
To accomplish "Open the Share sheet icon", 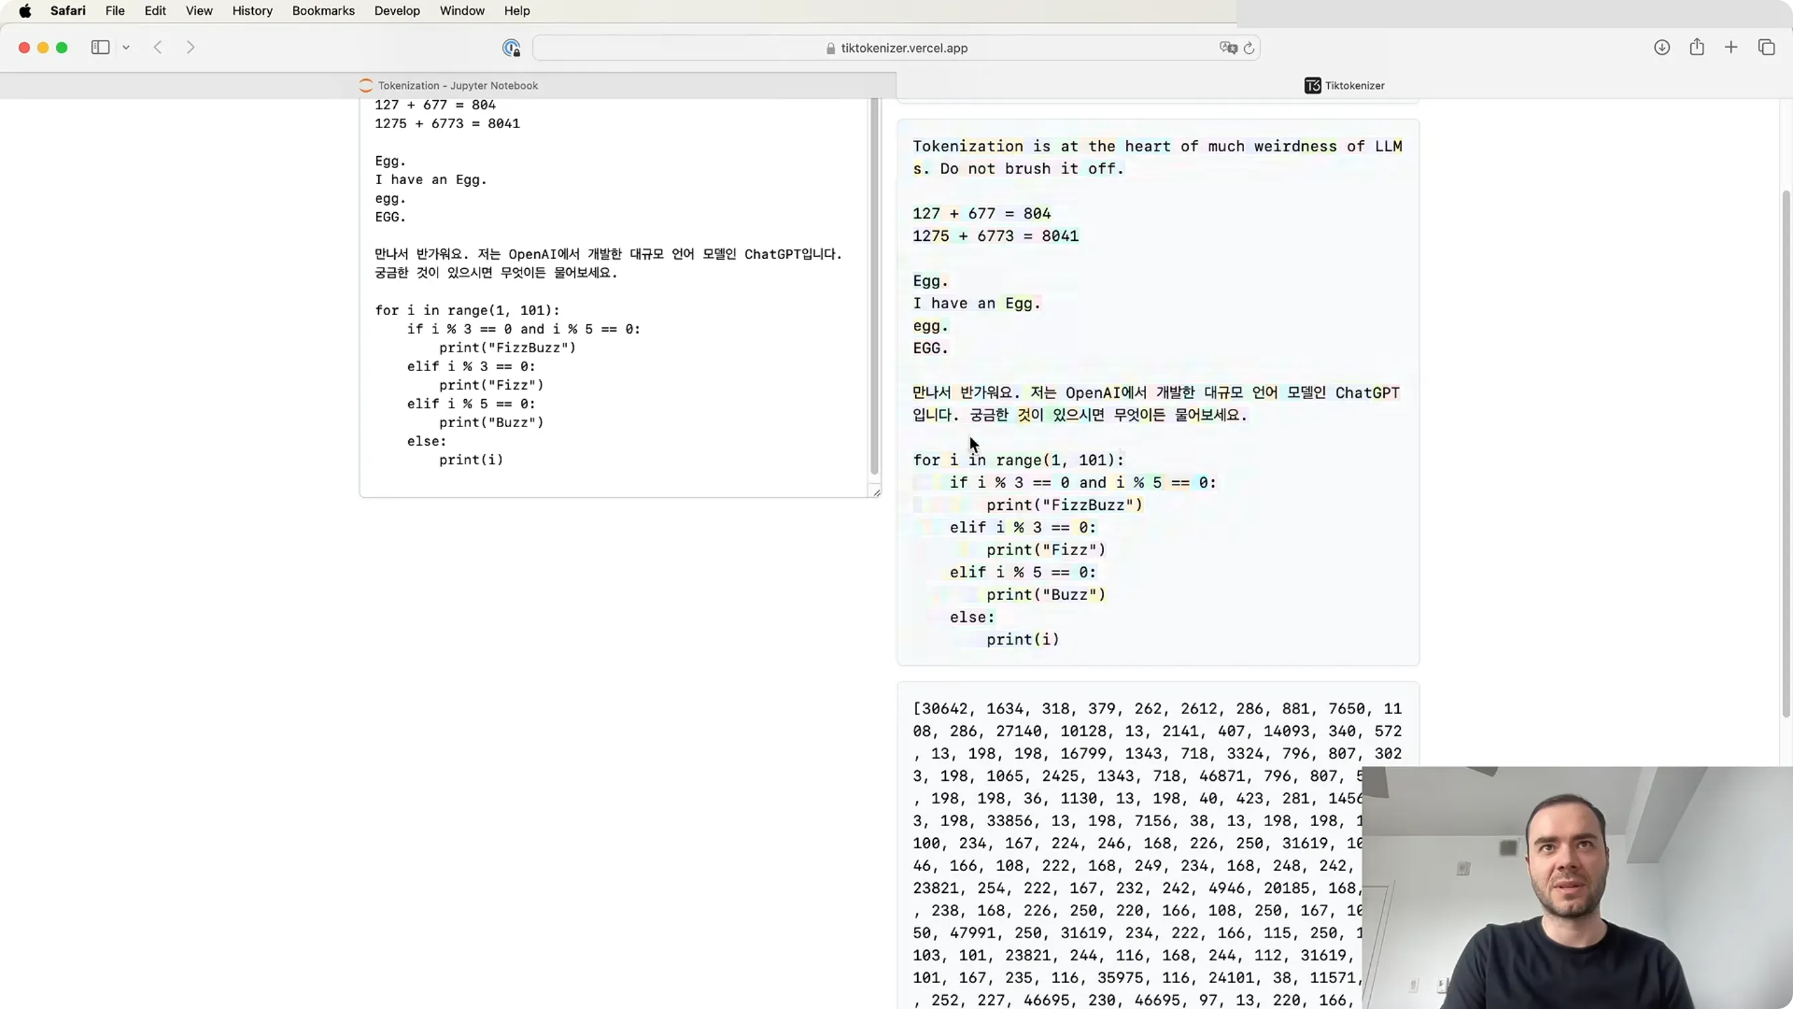I will click(1697, 47).
